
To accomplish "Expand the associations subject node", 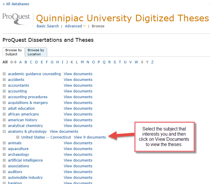I will (4, 166).
